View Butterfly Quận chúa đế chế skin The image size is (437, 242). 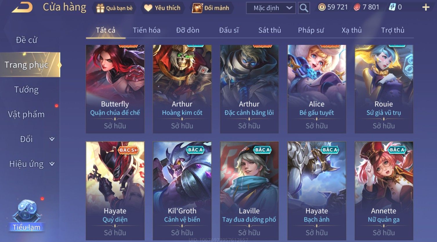coord(115,89)
